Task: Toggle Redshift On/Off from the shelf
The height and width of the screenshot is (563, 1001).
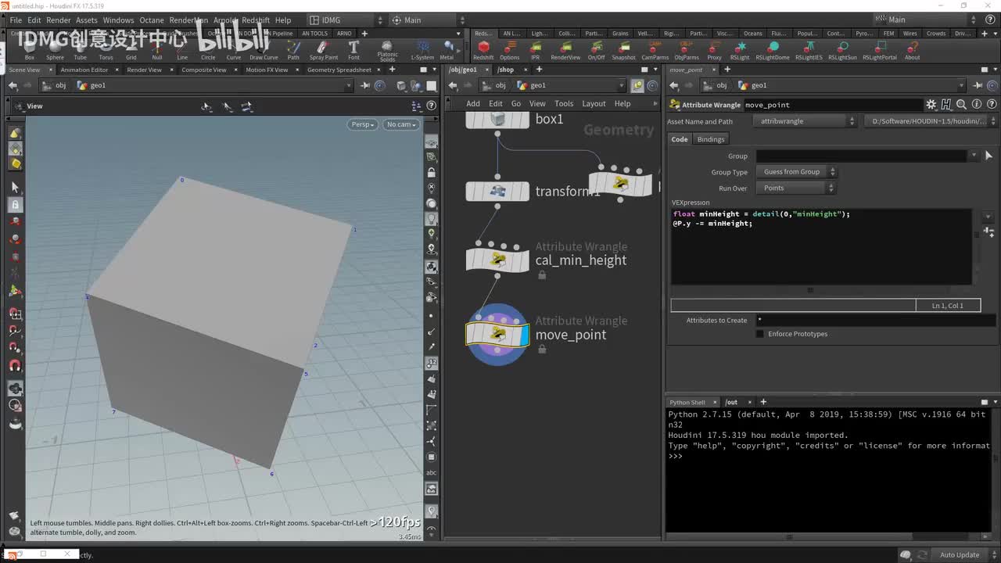Action: (x=596, y=52)
